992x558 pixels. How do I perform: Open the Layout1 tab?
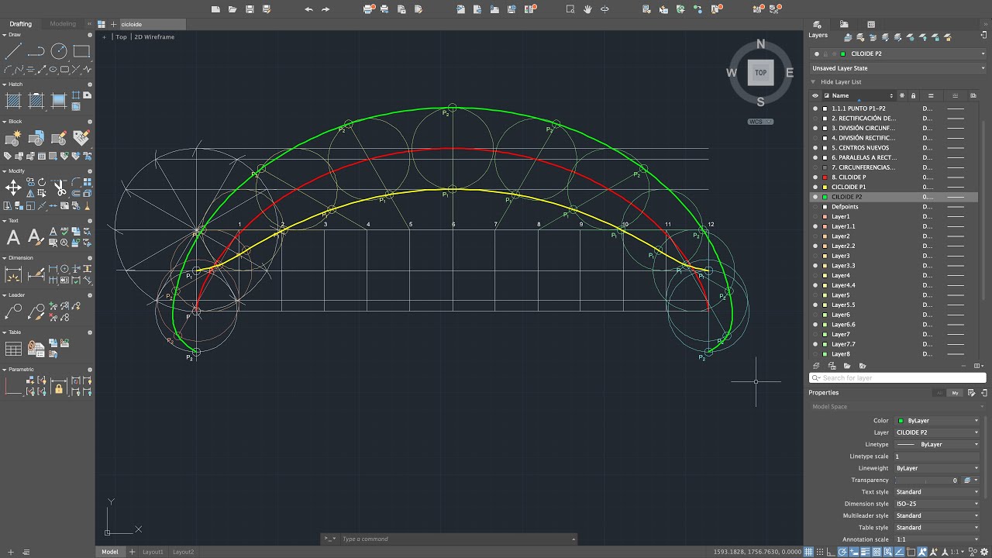point(153,552)
